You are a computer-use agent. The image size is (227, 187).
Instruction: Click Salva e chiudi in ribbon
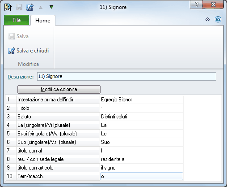click(29, 51)
